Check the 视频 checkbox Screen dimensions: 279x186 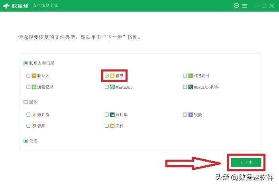(185, 115)
